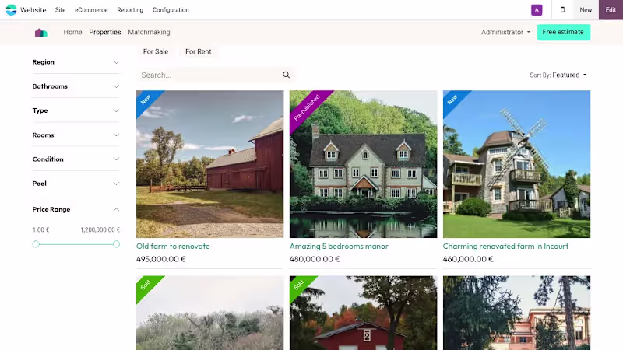Expand the Bathrooms filter
This screenshot has width=623, height=350.
point(76,86)
